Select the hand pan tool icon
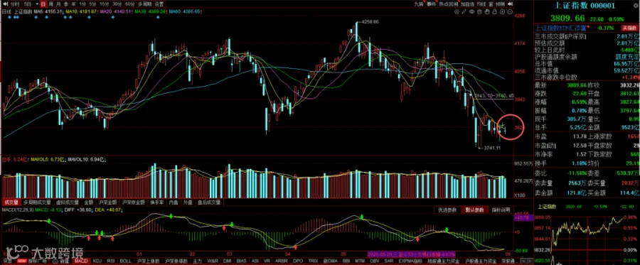640x265 pixels. 487,12
